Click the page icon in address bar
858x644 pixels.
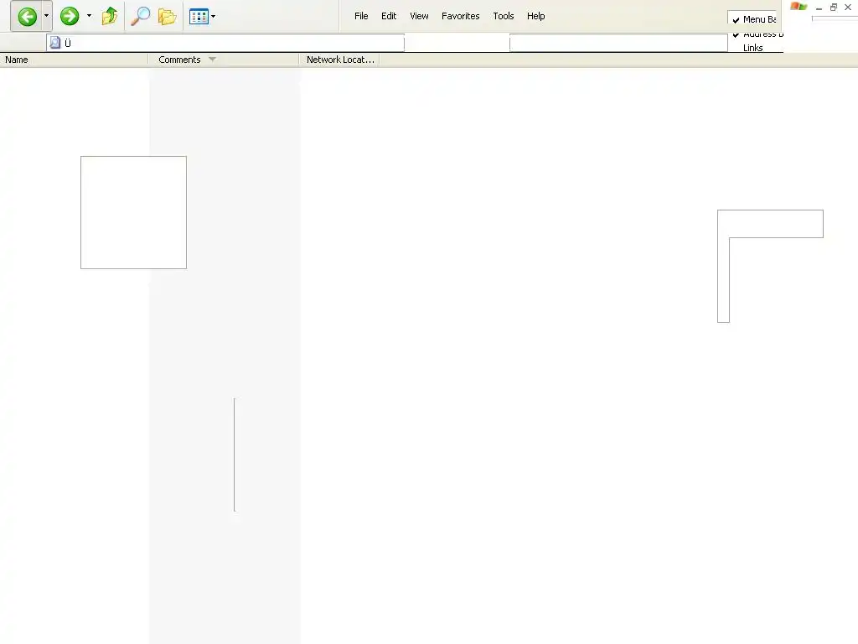pos(55,43)
